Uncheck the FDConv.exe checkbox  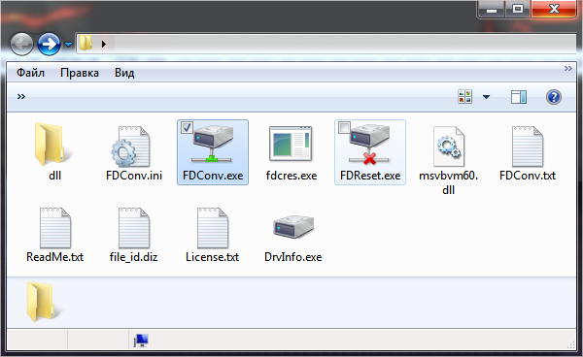(187, 128)
